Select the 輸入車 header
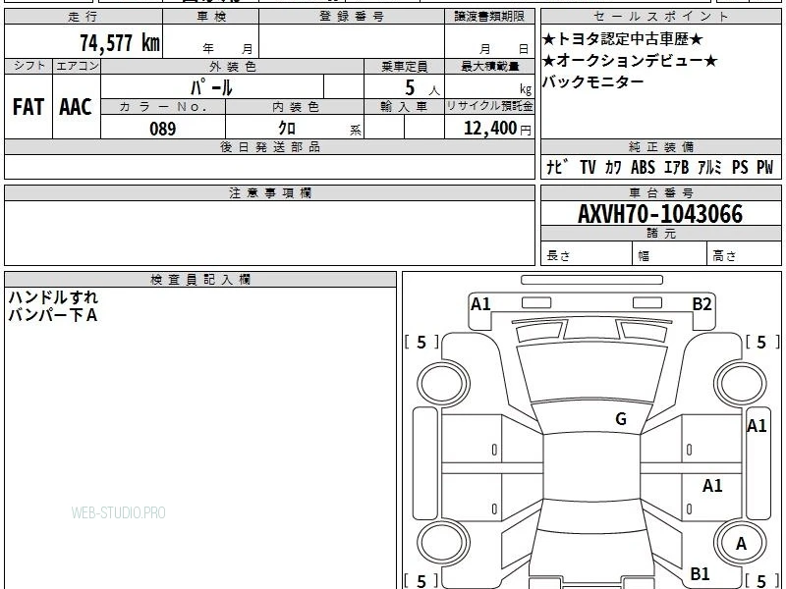Screen dimensions: 786x589 [404, 107]
